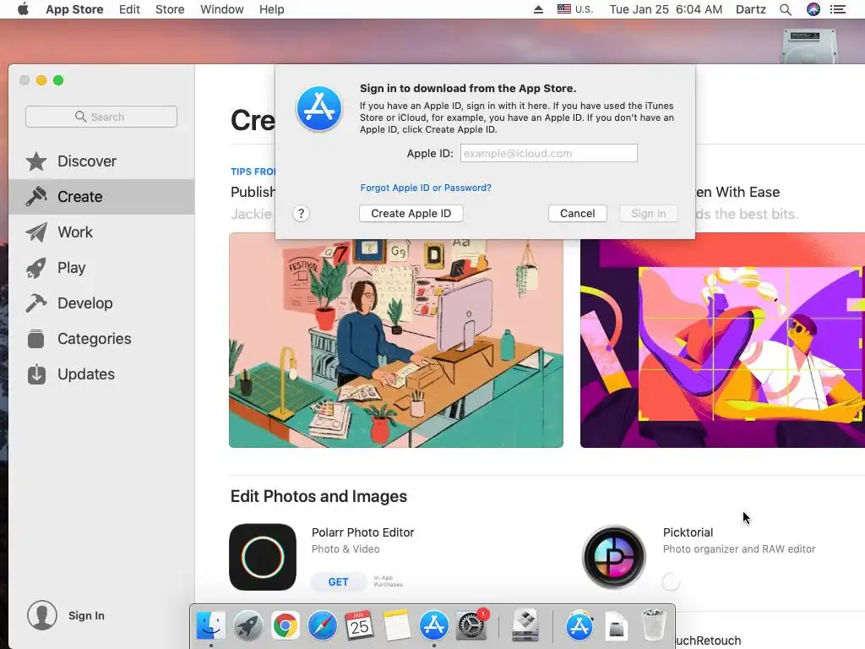The height and width of the screenshot is (649, 865).
Task: Open the Downloads stack in the Dock
Action: pyautogui.click(x=616, y=626)
